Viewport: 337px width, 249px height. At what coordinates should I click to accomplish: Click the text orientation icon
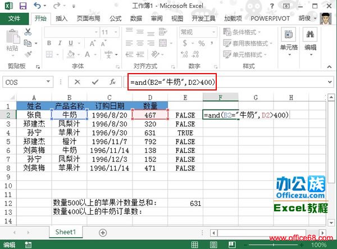tap(156, 54)
